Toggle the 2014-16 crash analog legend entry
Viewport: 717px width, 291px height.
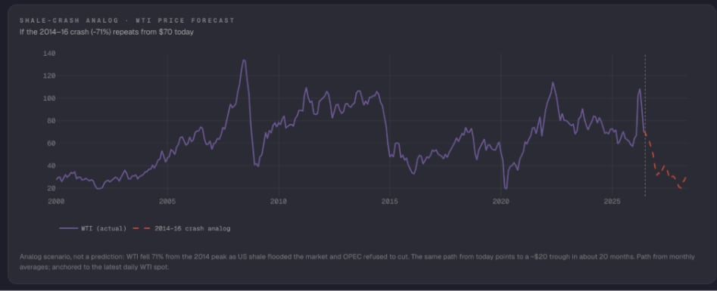(x=182, y=228)
